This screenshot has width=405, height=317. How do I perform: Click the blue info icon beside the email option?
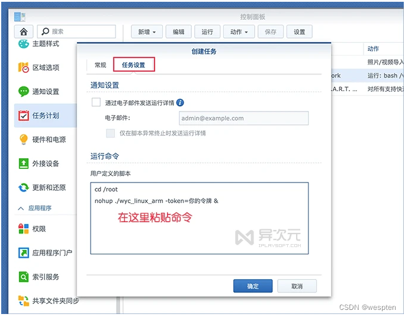[x=180, y=103]
